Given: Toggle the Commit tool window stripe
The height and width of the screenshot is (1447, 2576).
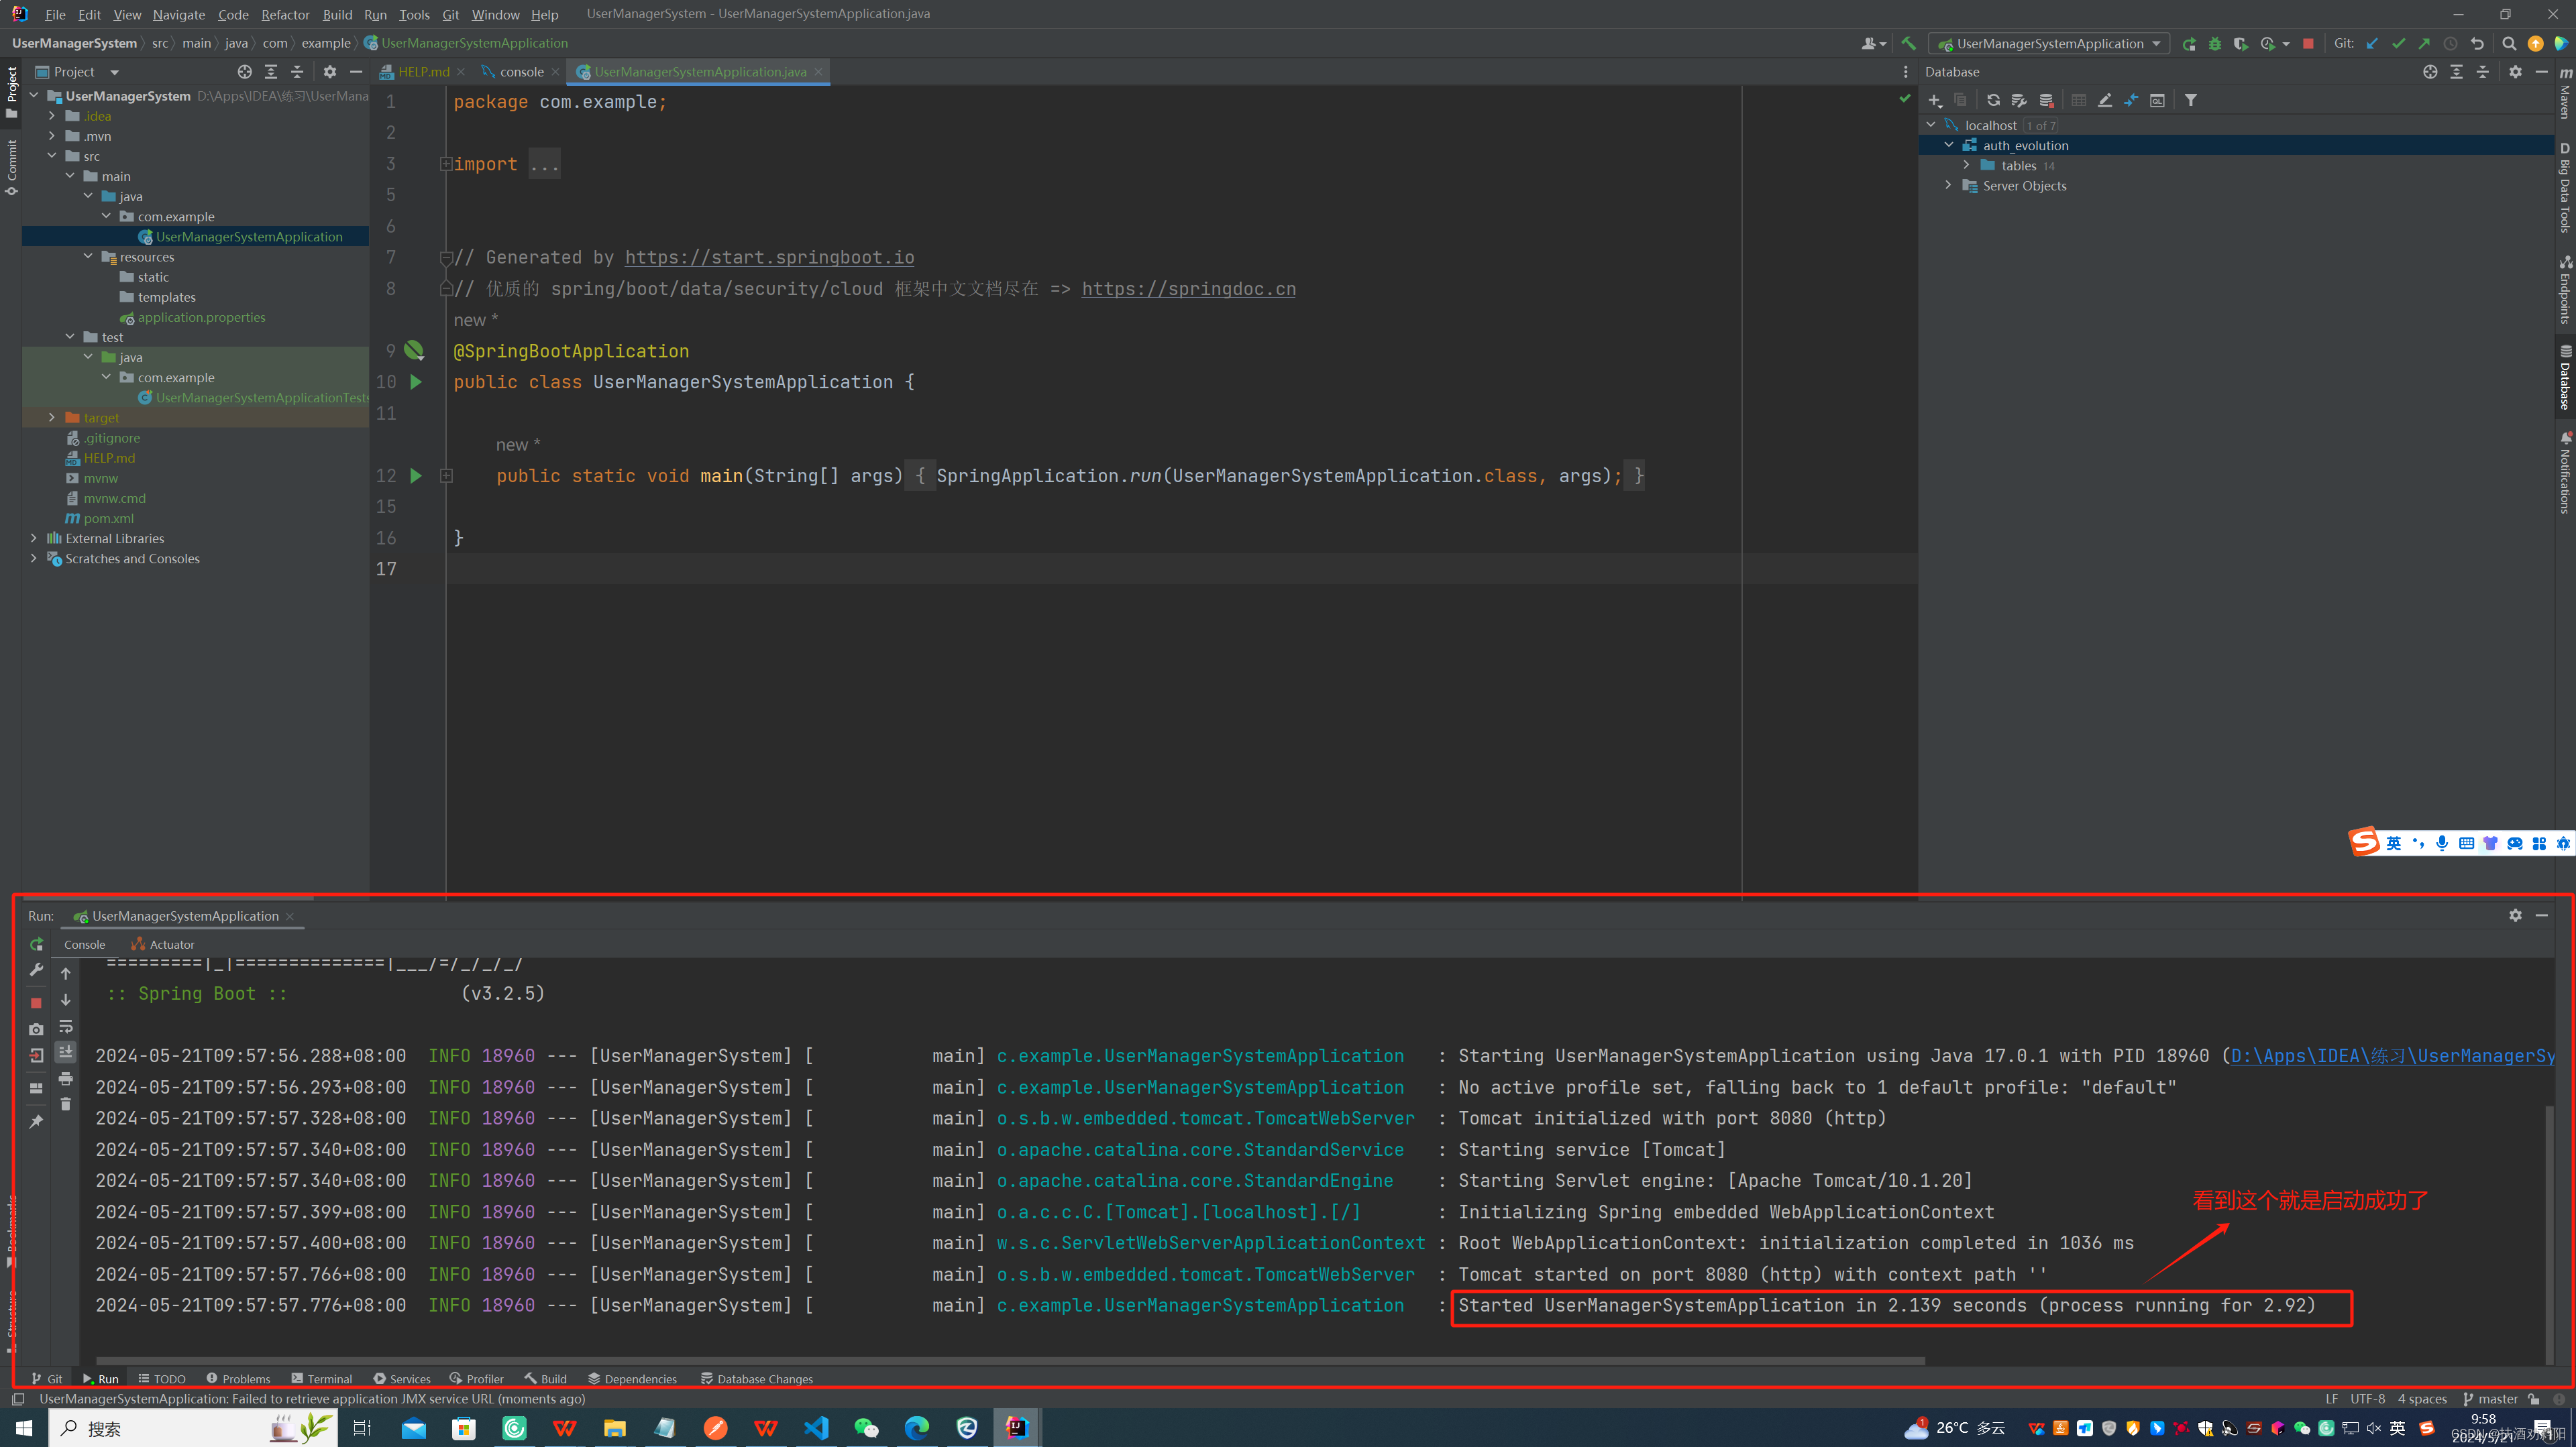Looking at the screenshot, I should 11,168.
